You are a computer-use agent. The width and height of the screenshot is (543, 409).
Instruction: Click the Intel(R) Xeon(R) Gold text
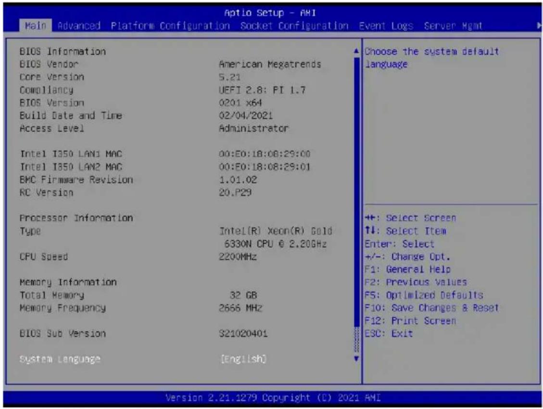[x=276, y=231]
